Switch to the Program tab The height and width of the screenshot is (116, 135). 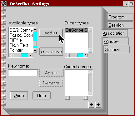click(x=120, y=17)
